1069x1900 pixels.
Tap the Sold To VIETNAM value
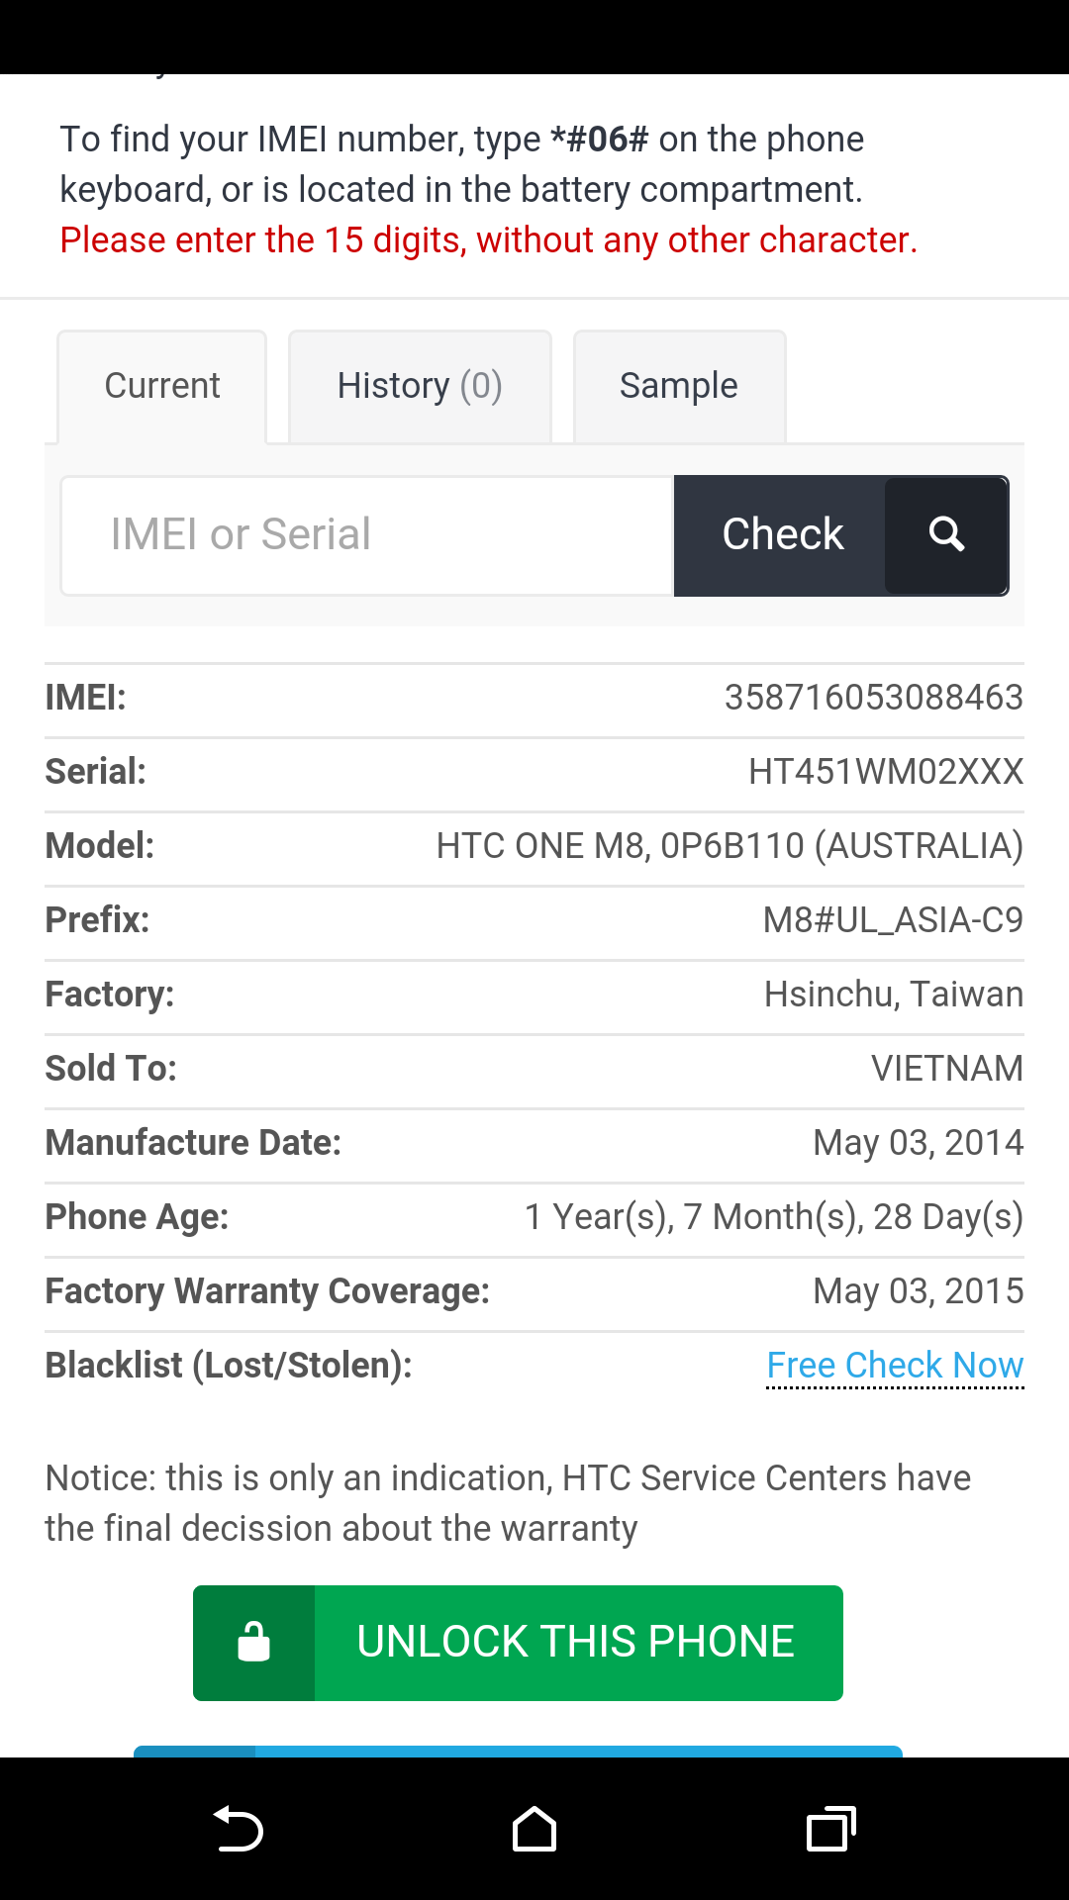pyautogui.click(x=946, y=1069)
